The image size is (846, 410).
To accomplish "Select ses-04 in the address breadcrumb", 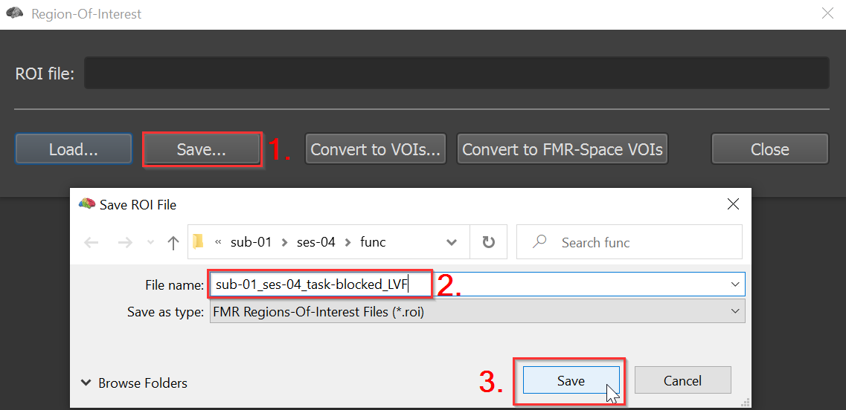I will [316, 242].
